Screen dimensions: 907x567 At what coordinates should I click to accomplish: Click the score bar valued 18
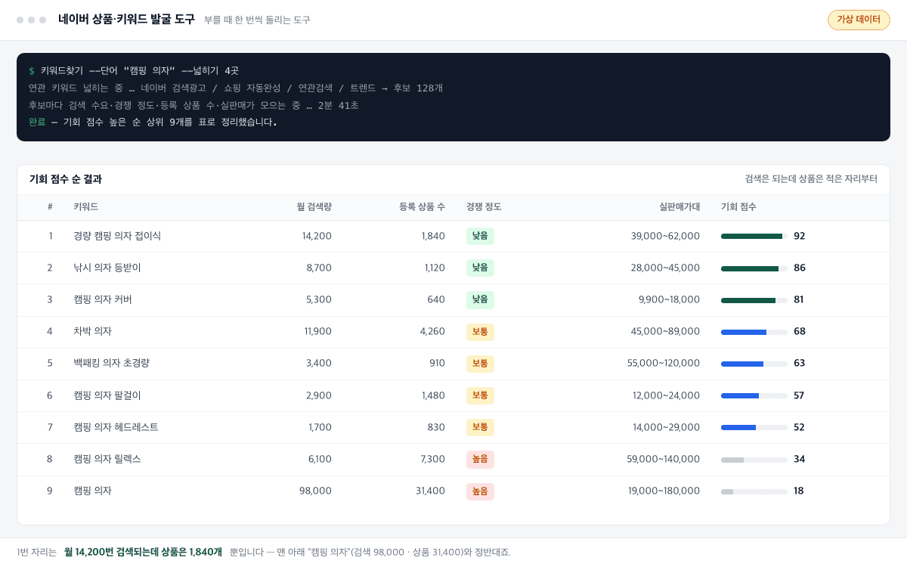click(754, 491)
